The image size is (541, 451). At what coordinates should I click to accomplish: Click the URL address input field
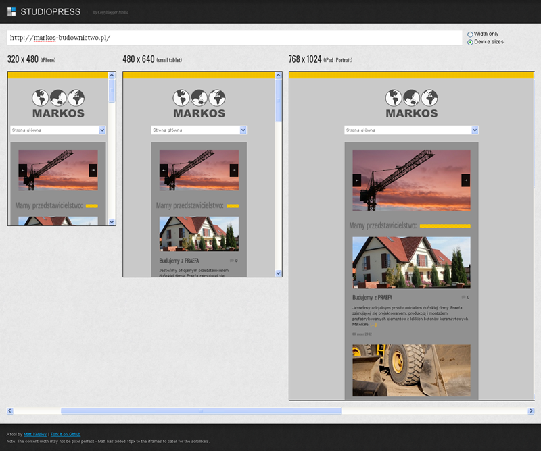click(x=234, y=38)
